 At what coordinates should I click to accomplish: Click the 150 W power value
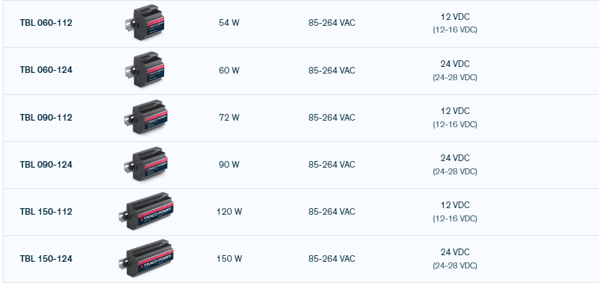click(x=228, y=258)
